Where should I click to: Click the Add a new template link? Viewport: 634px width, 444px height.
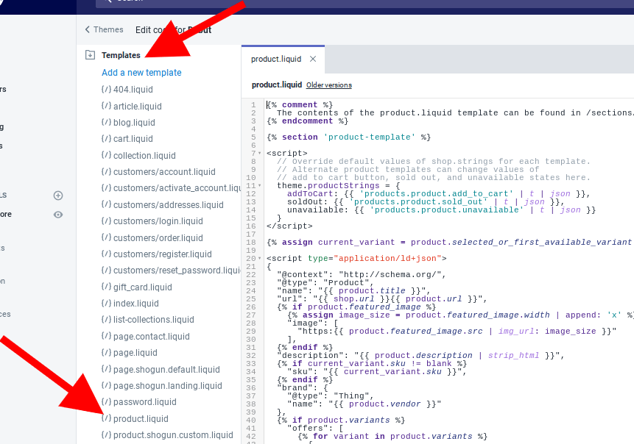click(x=141, y=73)
